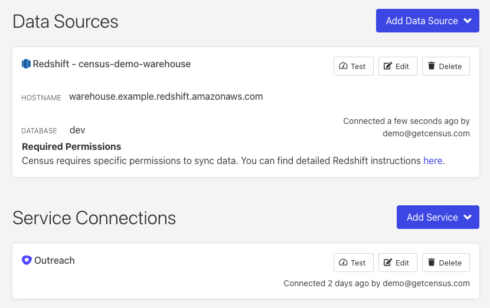Click gauge icon to test Redshift connection
Viewport: 490px width, 308px height.
pyautogui.click(x=344, y=66)
